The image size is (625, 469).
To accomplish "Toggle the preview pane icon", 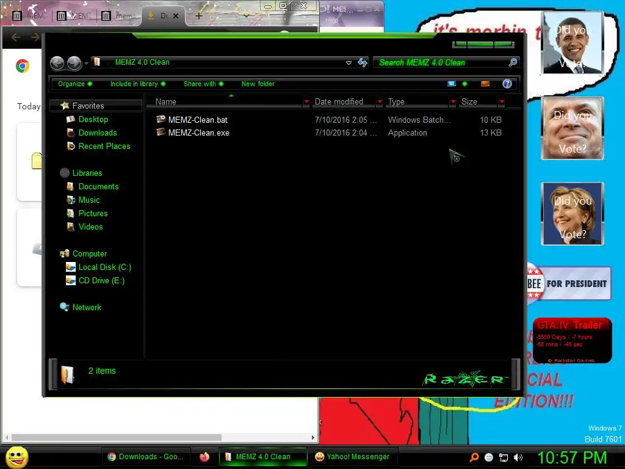I will coord(485,84).
